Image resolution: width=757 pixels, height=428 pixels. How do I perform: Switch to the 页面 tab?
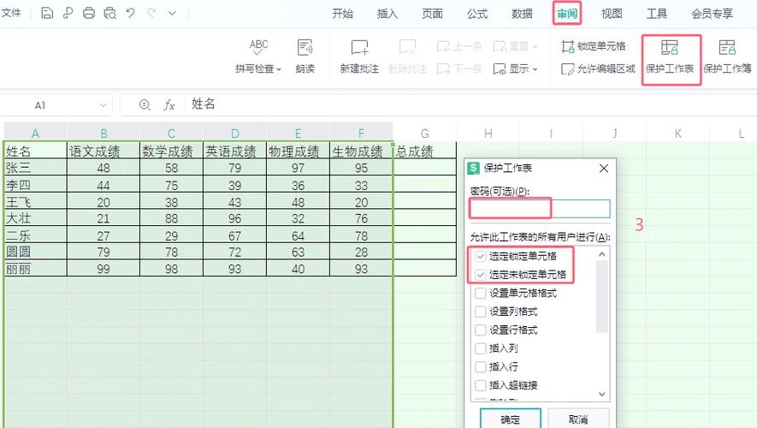click(x=432, y=14)
